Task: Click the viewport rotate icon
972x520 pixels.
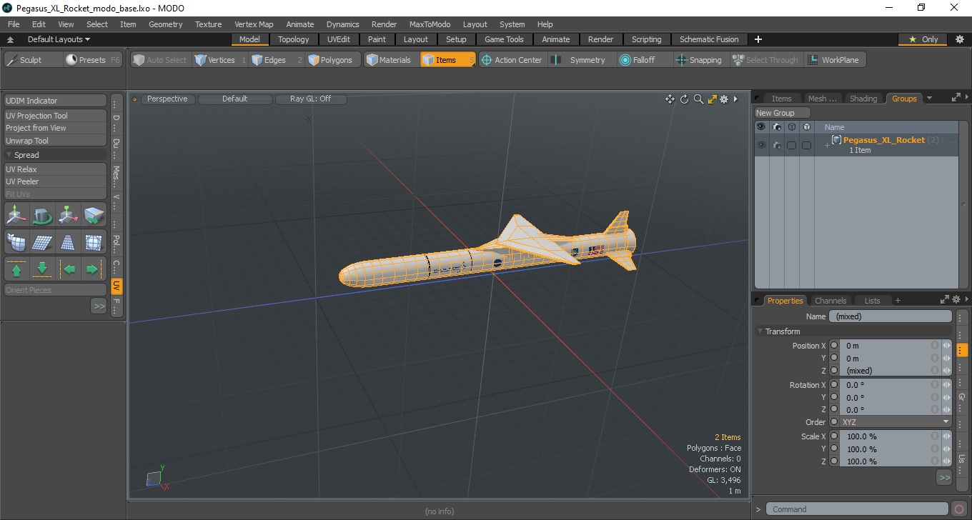Action: pyautogui.click(x=684, y=99)
